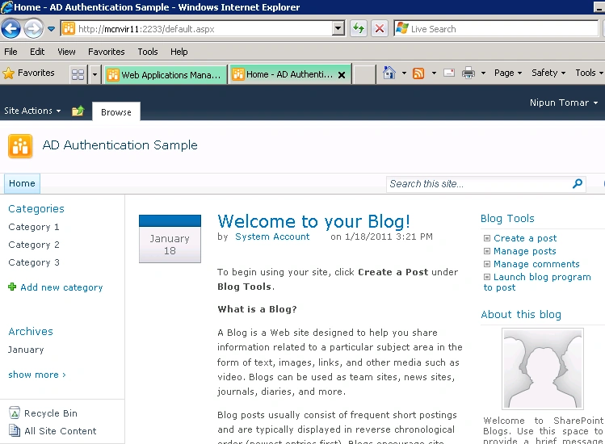Select the Home - AD Authentication tab
Viewport: 605px width, 444px height.
click(284, 74)
